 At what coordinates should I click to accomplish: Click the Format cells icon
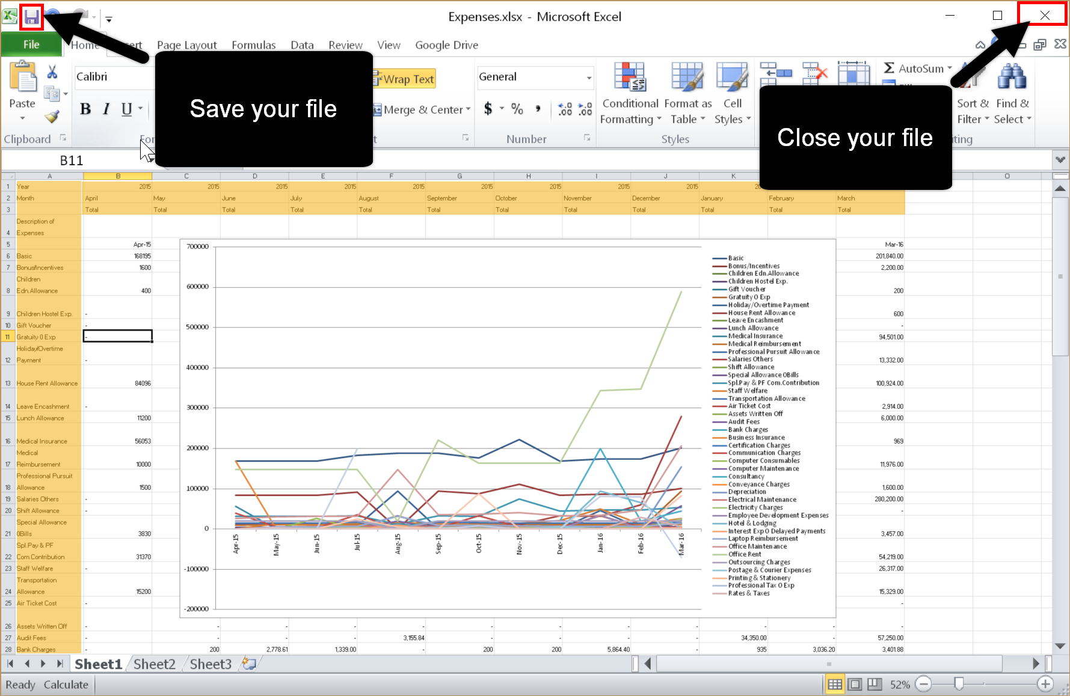[x=854, y=73]
